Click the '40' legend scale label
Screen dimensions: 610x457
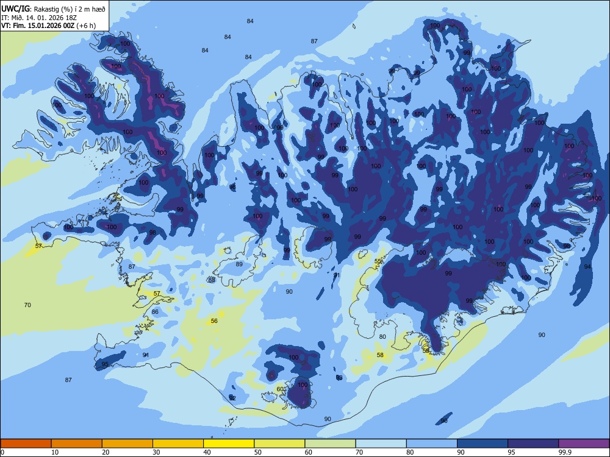pyautogui.click(x=207, y=452)
